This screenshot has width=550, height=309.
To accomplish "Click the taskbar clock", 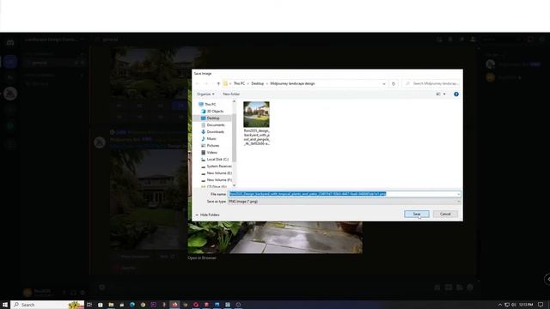I will pos(526,305).
